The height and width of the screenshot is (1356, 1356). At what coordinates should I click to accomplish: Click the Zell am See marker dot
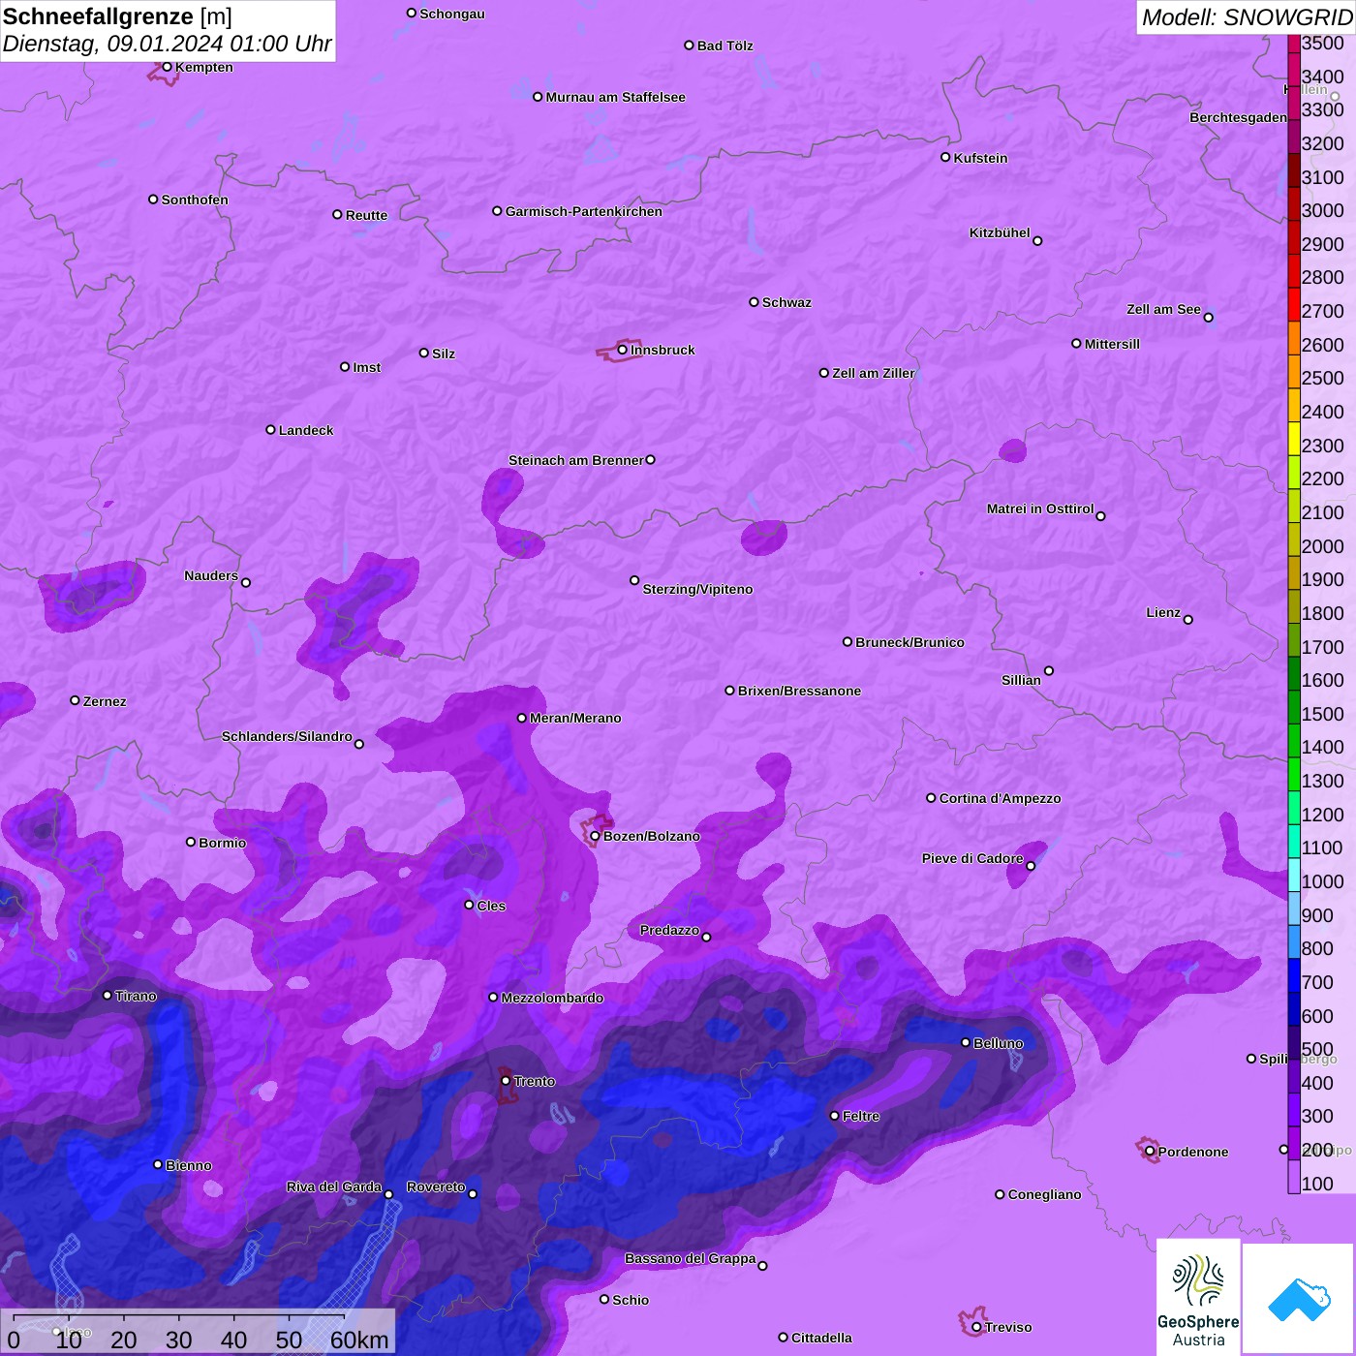(x=1208, y=317)
